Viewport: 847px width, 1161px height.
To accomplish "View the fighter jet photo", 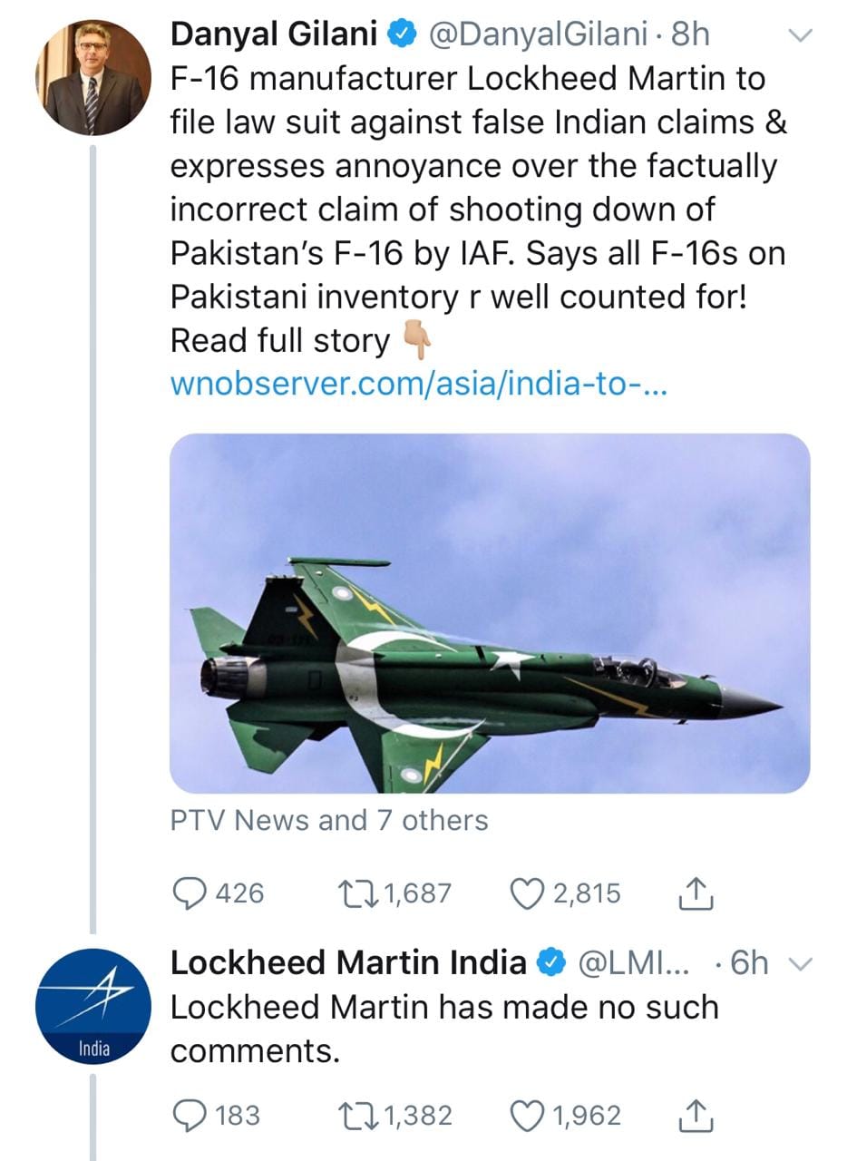I will 490,613.
